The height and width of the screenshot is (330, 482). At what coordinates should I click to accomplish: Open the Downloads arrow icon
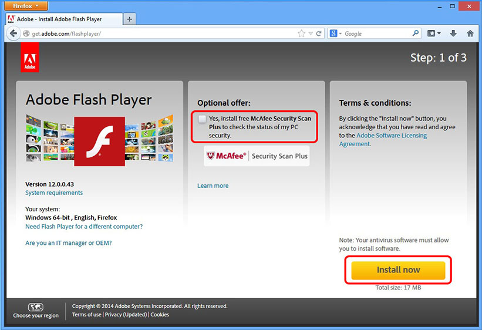(x=453, y=33)
